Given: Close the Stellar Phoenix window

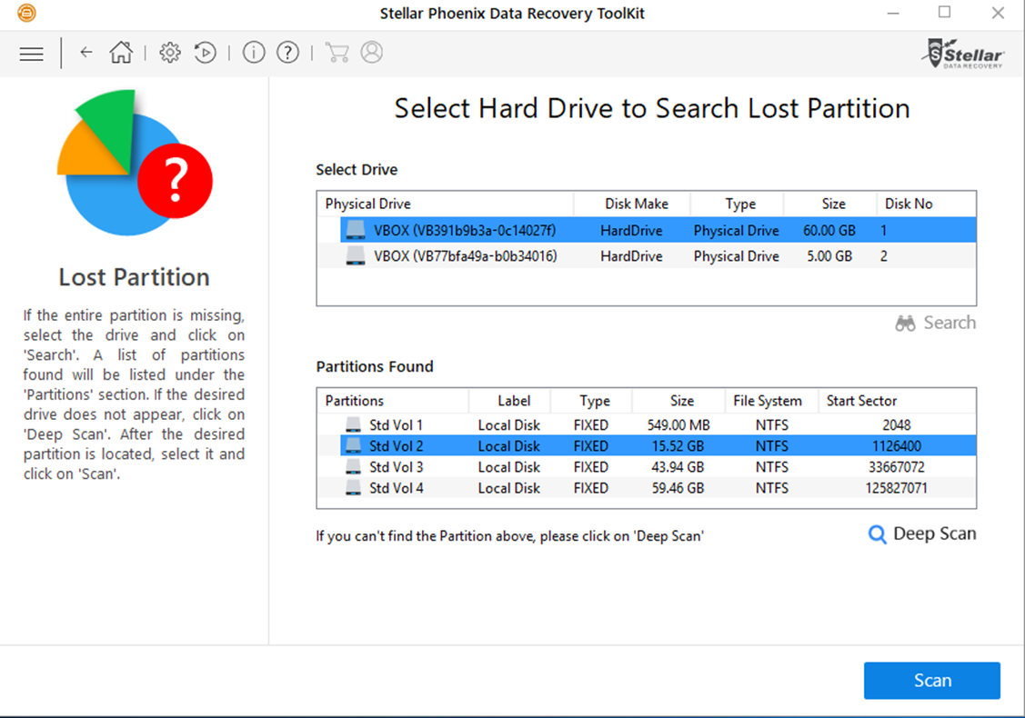Looking at the screenshot, I should pos(998,13).
